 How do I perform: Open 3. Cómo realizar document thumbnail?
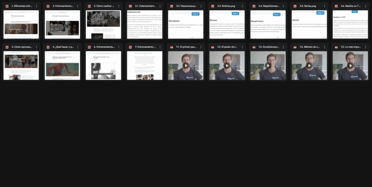pyautogui.click(x=103, y=25)
